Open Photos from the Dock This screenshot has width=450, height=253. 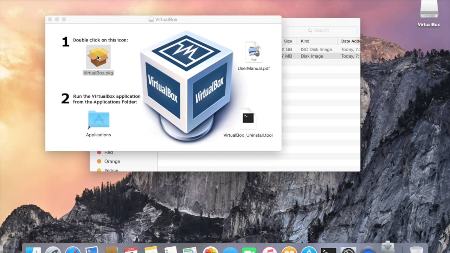(210, 250)
